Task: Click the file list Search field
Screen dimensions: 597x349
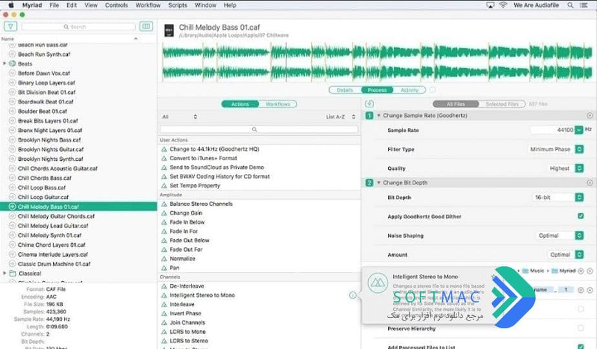Action: click(x=78, y=26)
